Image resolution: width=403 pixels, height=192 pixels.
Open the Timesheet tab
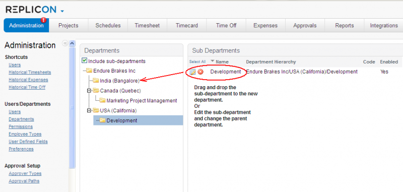pos(147,25)
